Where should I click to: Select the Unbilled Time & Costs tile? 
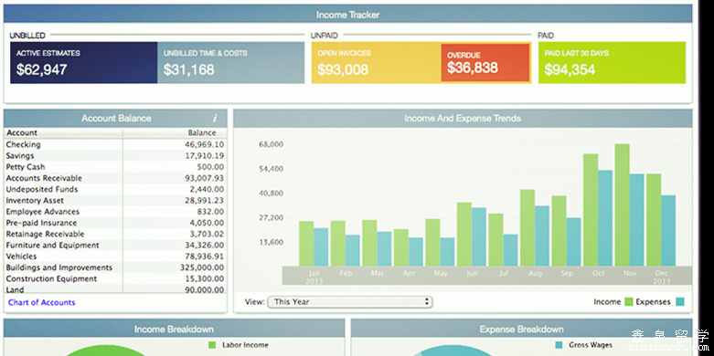(x=231, y=63)
